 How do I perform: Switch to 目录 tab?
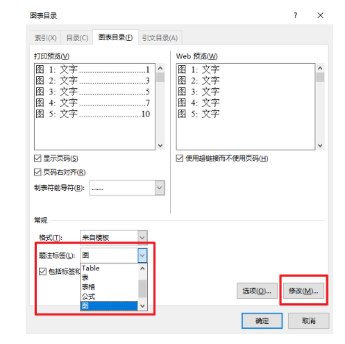77,37
